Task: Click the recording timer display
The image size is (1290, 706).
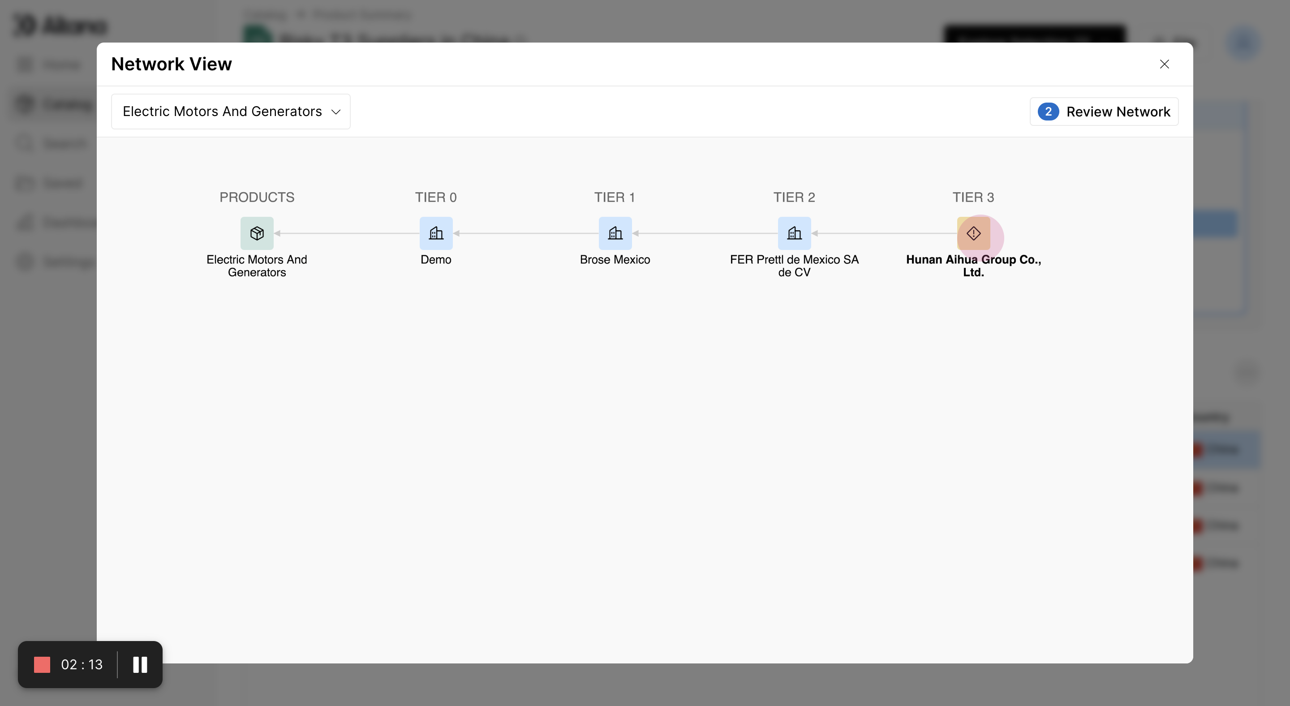Action: click(82, 664)
